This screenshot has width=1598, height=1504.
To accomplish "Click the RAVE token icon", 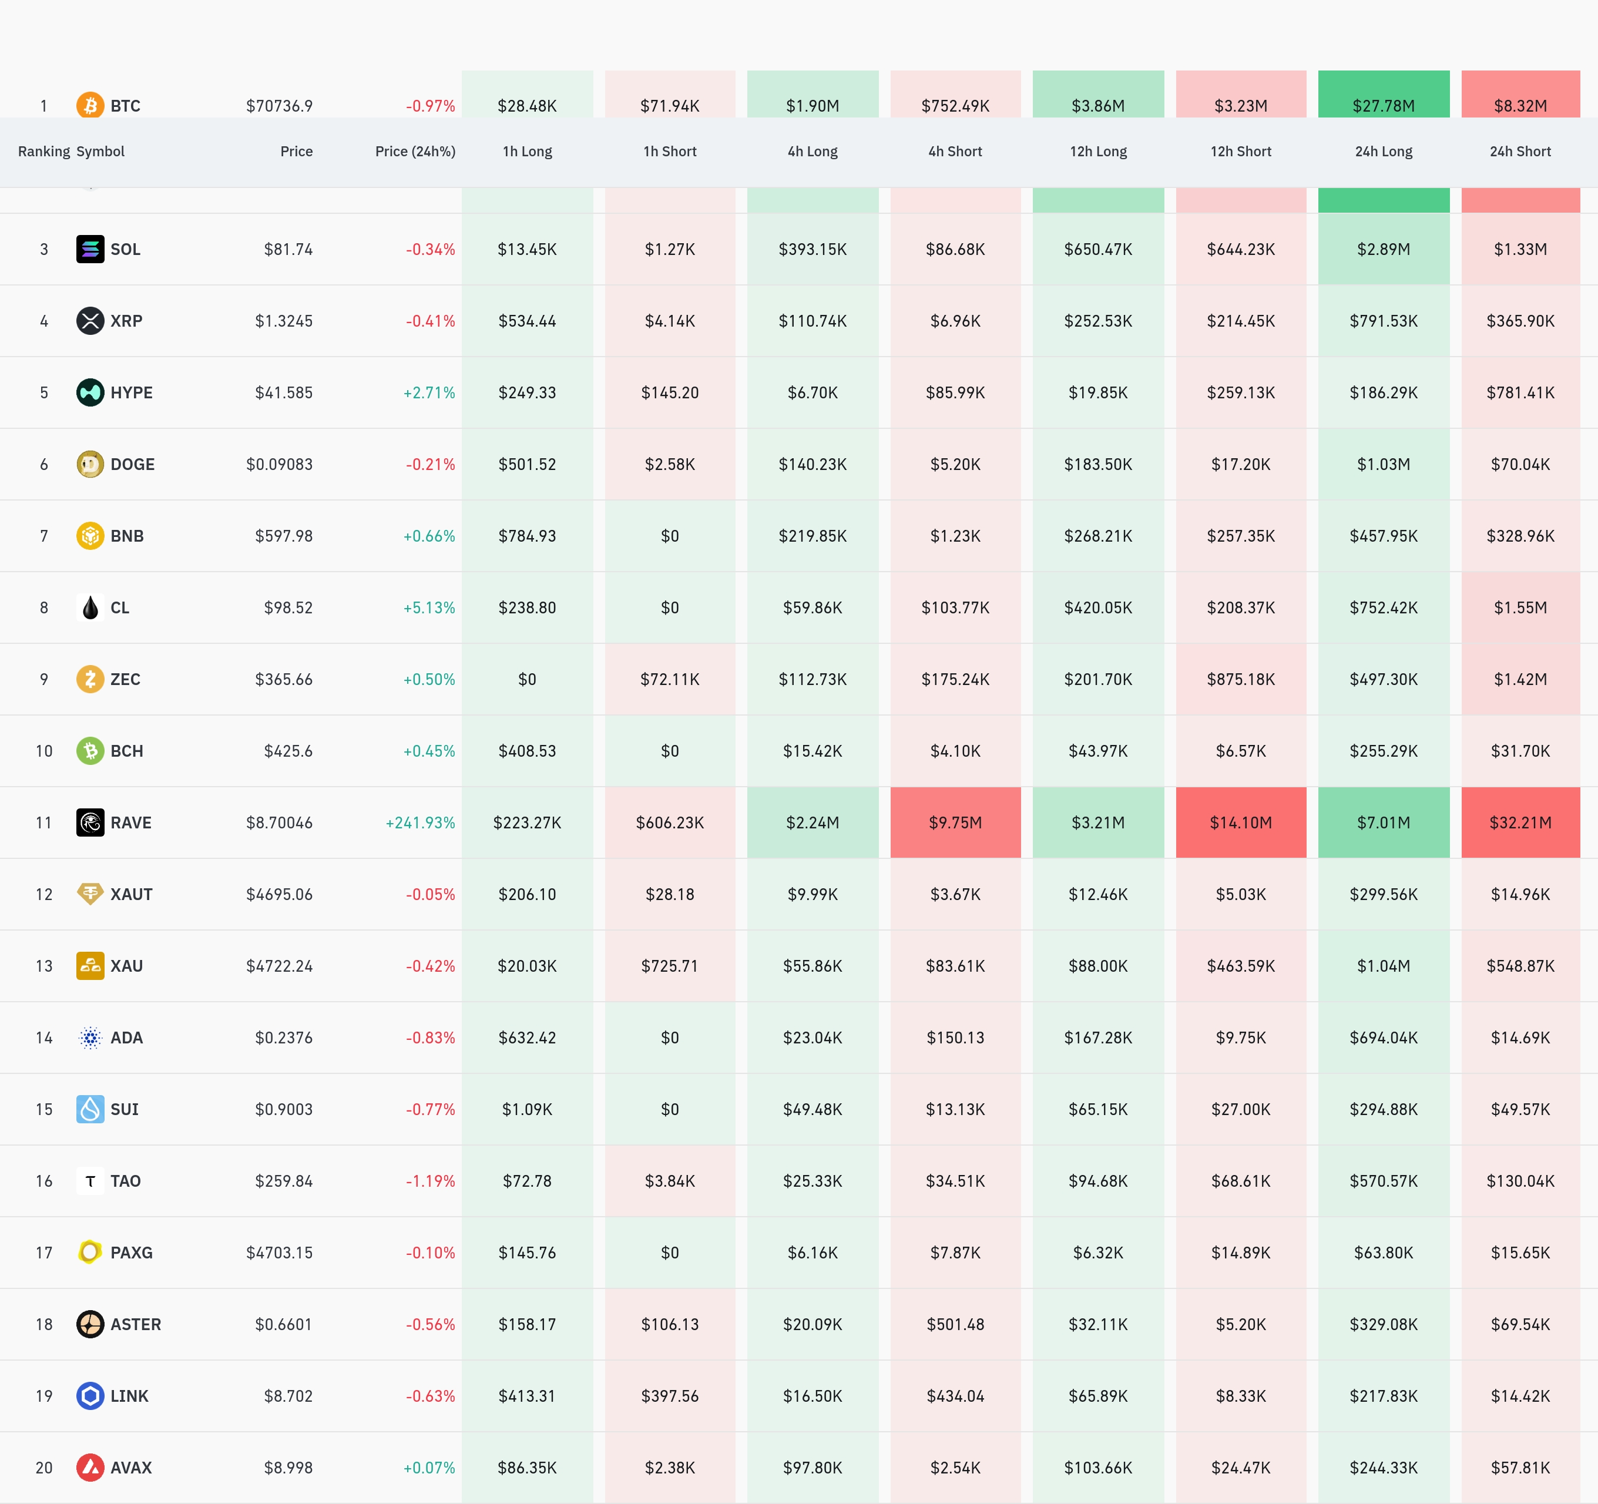I will pos(90,822).
